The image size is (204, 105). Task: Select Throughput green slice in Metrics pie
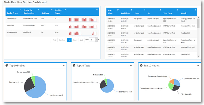pyautogui.click(x=171, y=86)
